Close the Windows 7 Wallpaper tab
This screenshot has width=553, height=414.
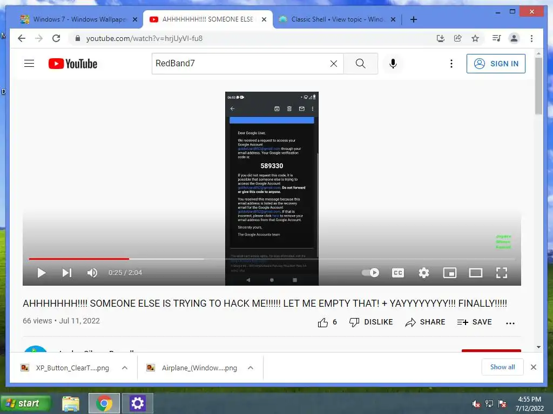(134, 20)
